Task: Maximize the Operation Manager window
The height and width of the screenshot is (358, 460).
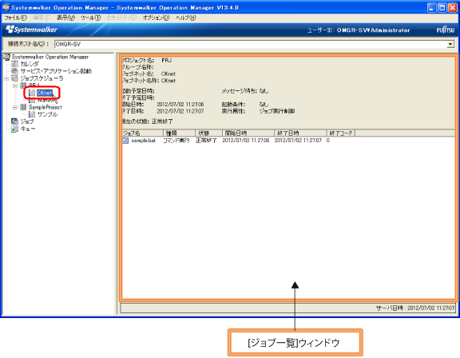Action: pyautogui.click(x=442, y=8)
